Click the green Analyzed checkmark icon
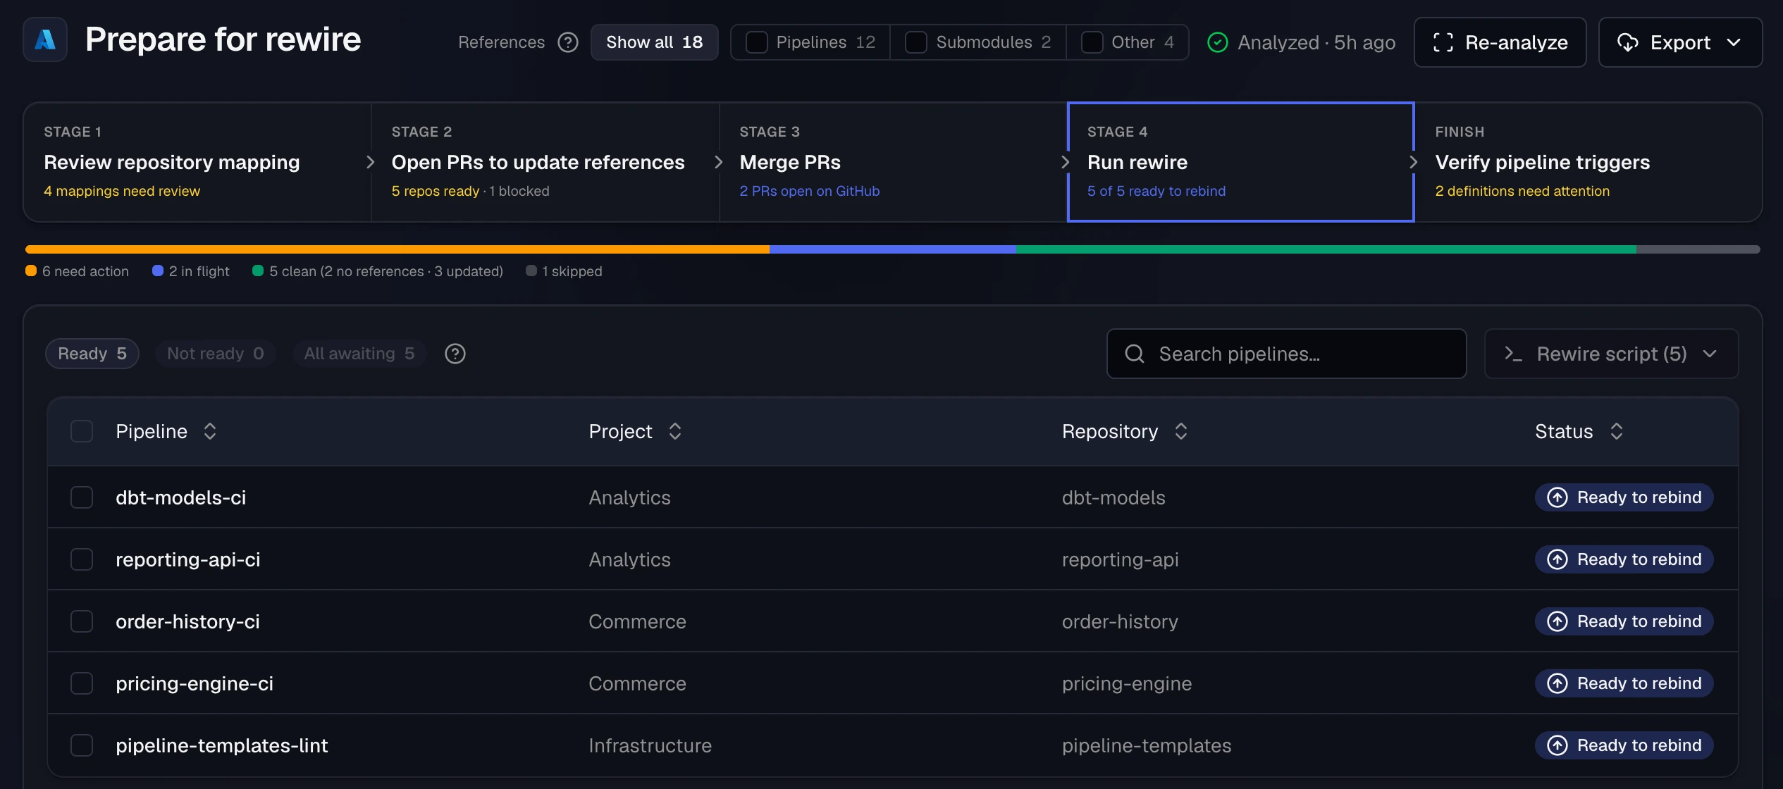 click(1217, 42)
